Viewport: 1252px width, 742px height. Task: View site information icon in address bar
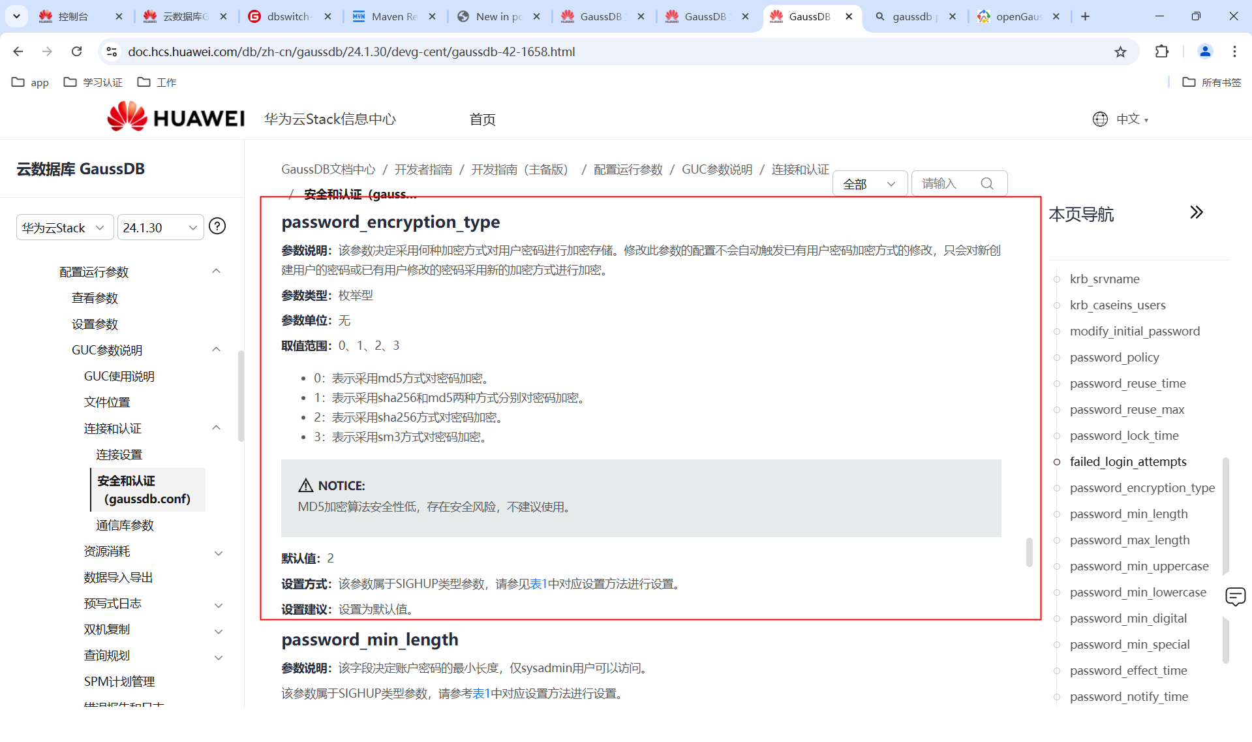112,52
